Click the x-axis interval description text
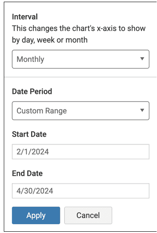This screenshot has width=157, height=233. click(79, 34)
